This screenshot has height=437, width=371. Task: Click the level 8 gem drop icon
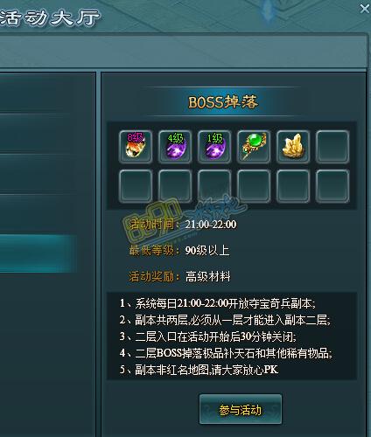pyautogui.click(x=136, y=147)
